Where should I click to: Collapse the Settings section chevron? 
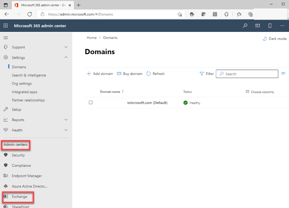pos(66,57)
